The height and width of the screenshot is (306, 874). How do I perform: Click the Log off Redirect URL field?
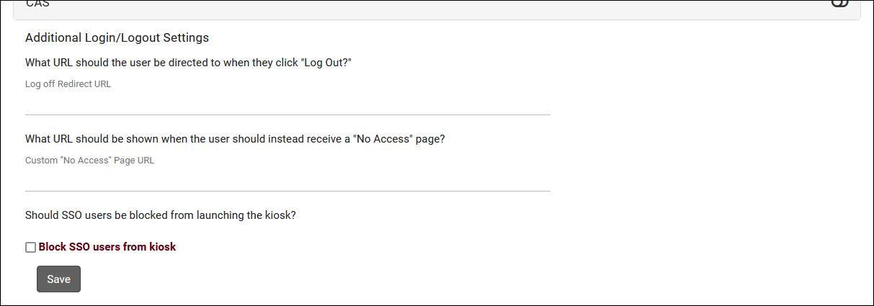pos(287,104)
